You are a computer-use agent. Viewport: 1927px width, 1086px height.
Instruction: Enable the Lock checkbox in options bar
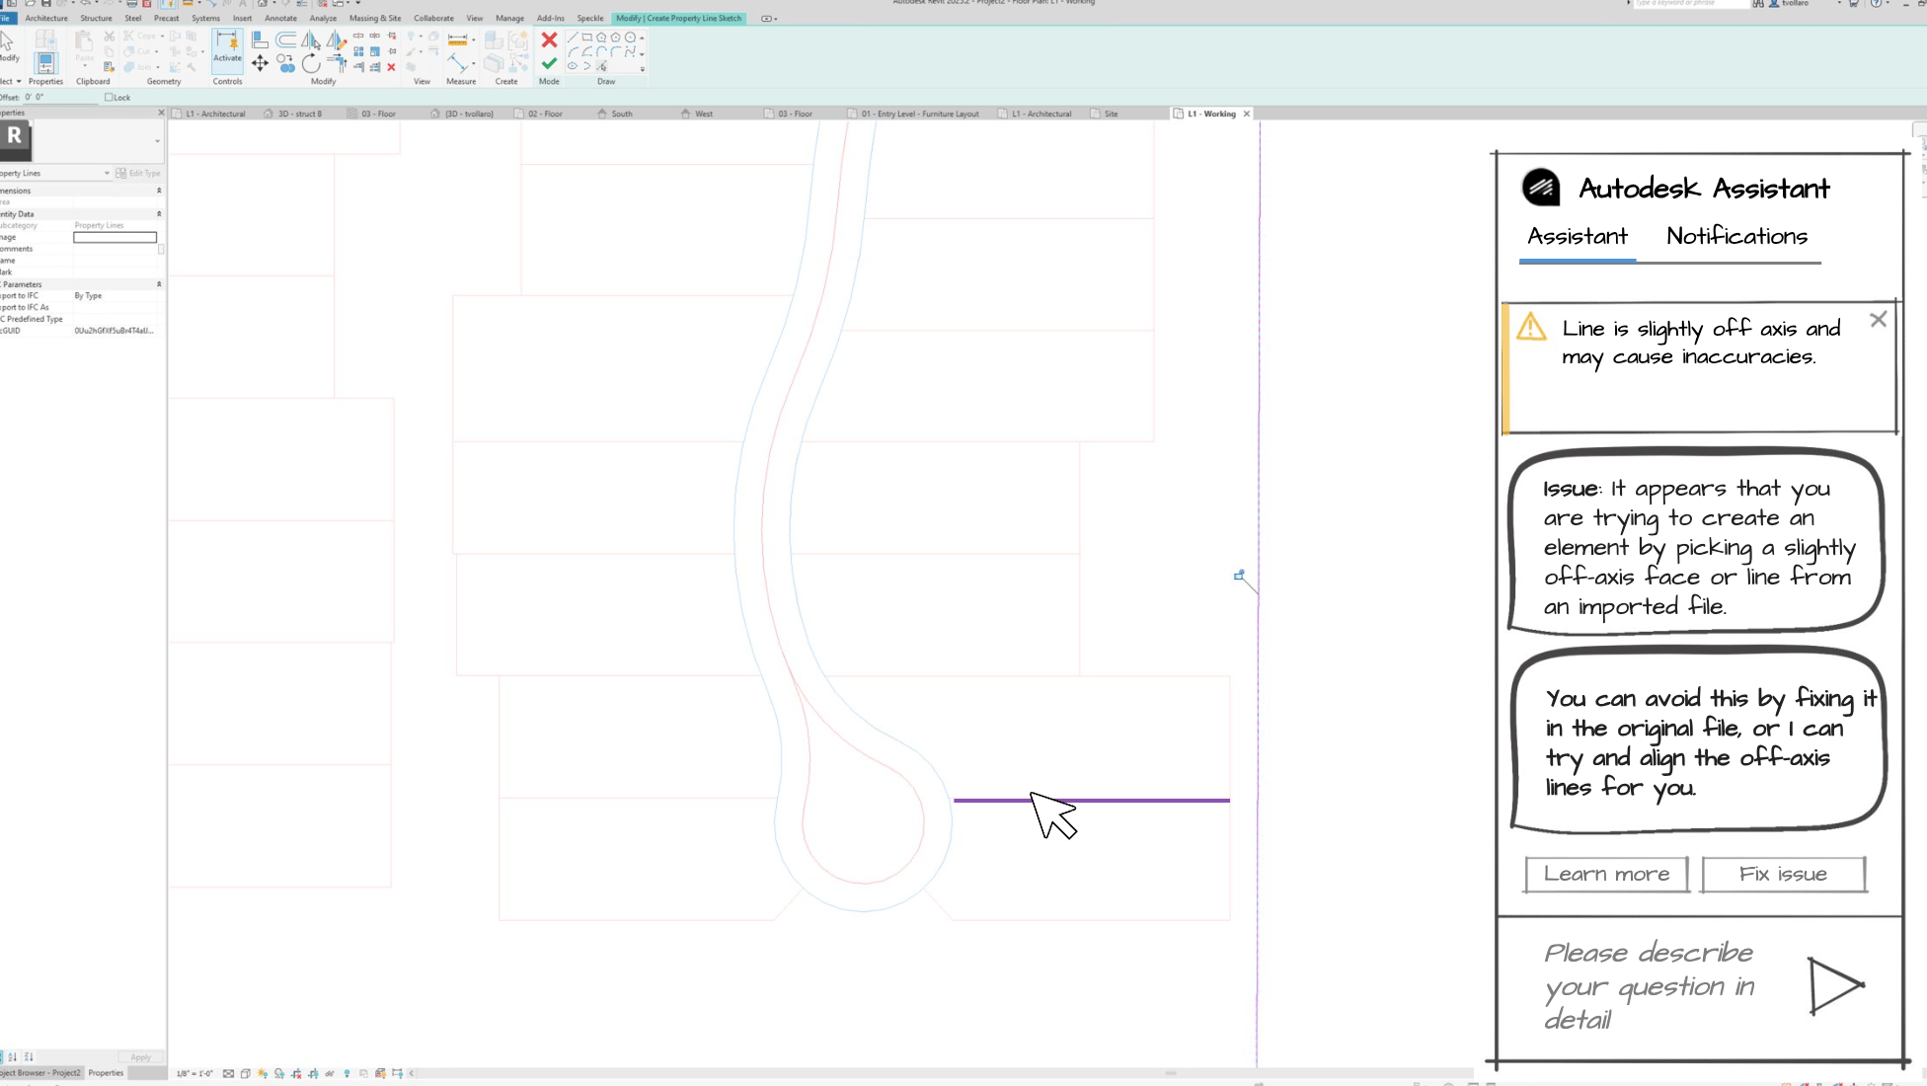(x=109, y=98)
